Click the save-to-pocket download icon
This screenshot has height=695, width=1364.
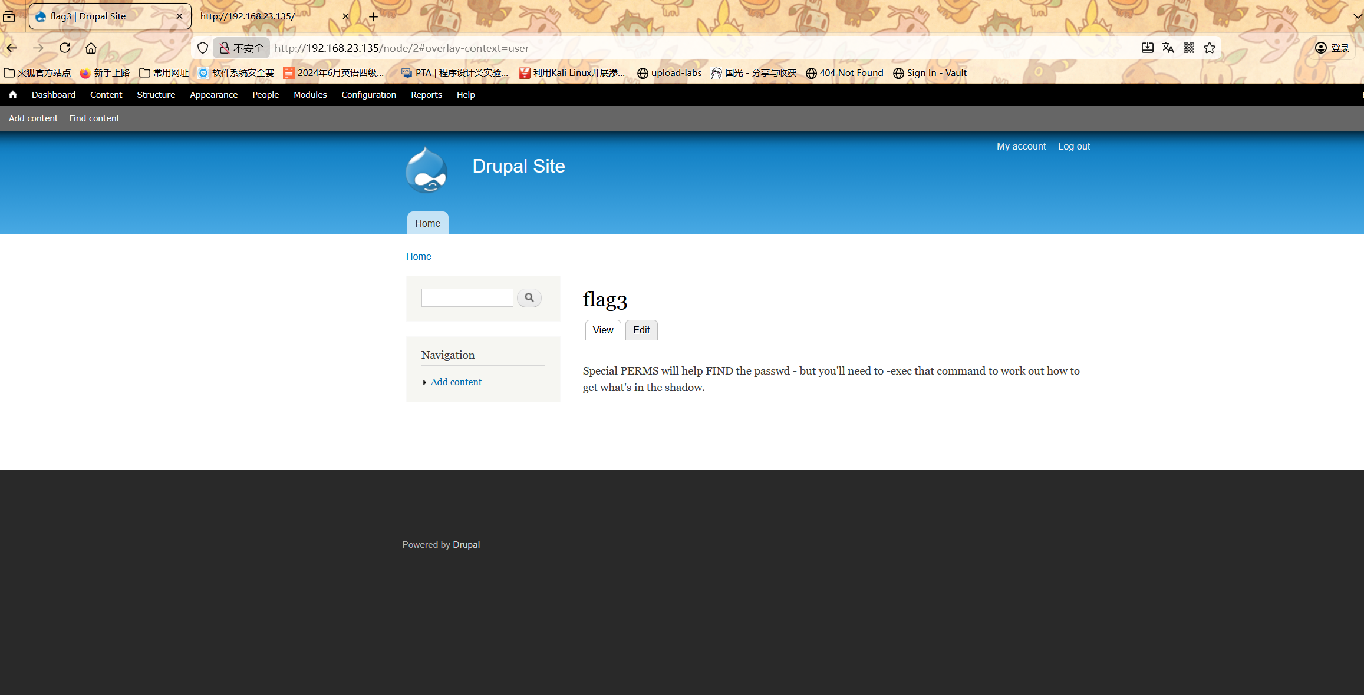tap(1147, 48)
